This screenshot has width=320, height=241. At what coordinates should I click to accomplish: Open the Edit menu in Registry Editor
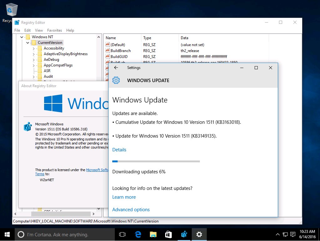point(27,30)
